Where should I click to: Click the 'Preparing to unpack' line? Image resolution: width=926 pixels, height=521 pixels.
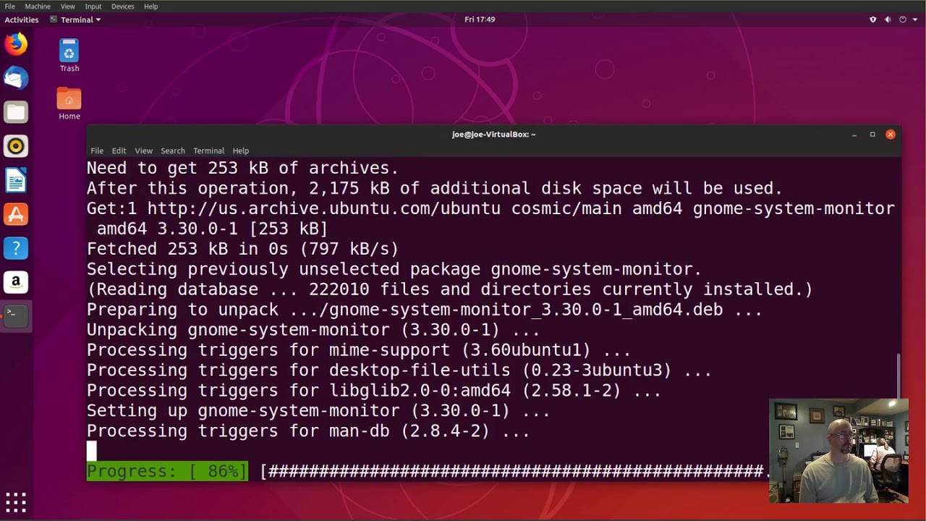pos(425,310)
